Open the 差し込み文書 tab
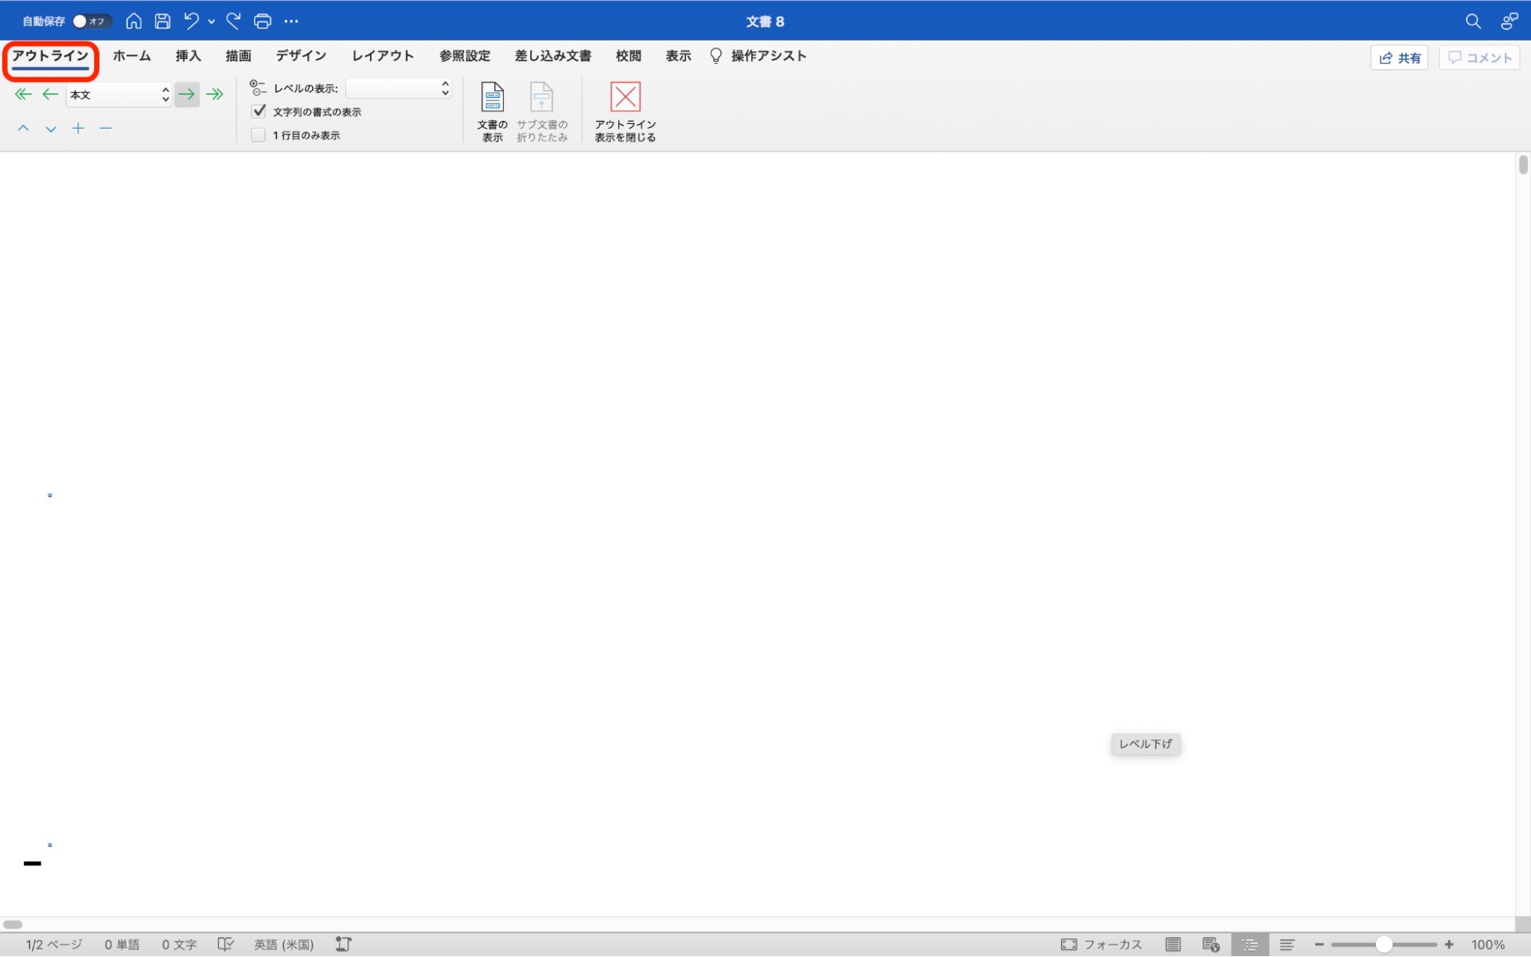1531x957 pixels. click(x=553, y=56)
